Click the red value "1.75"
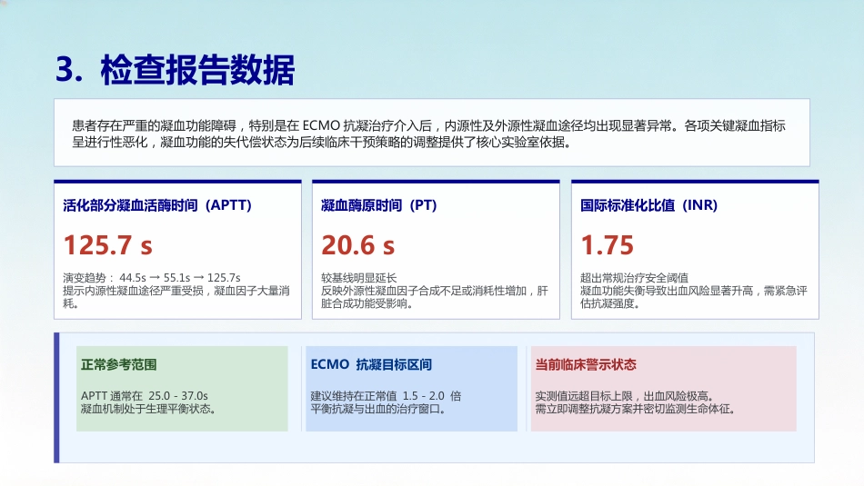The image size is (864, 486). pyautogui.click(x=608, y=245)
